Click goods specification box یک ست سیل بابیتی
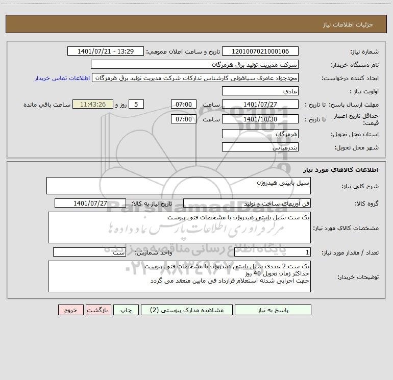The height and width of the screenshot is (380, 393). [x=179, y=227]
